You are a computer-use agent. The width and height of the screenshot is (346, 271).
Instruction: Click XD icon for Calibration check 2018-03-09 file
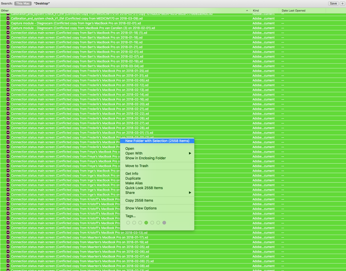pyautogui.click(x=8, y=18)
